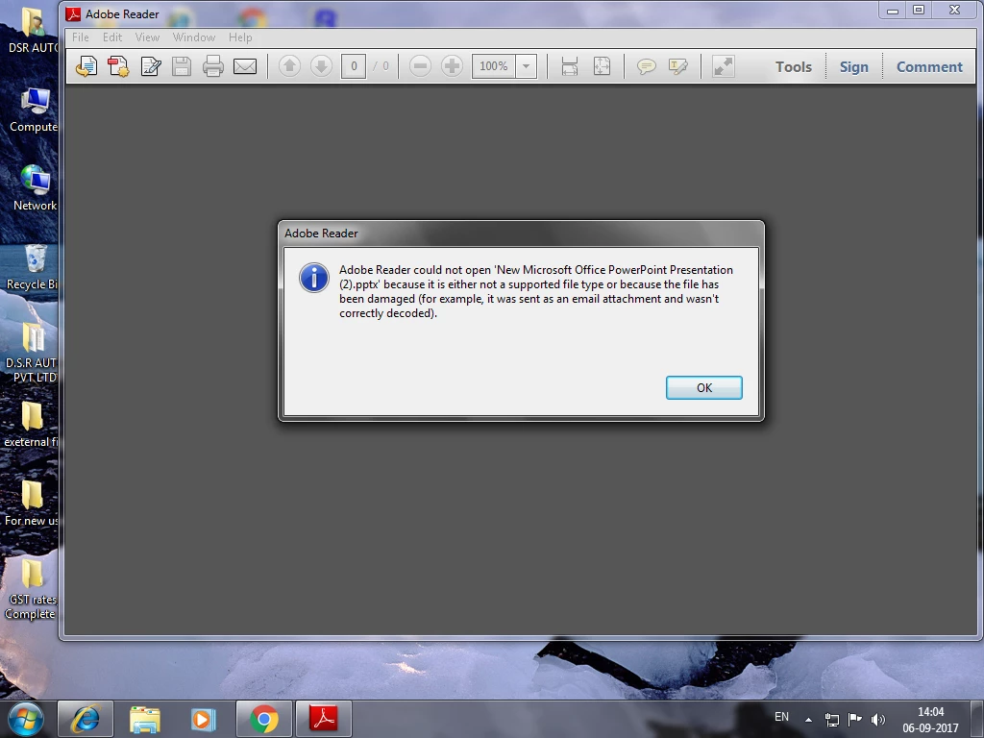Image resolution: width=984 pixels, height=738 pixels.
Task: Click the Print icon in toolbar
Action: pyautogui.click(x=213, y=66)
